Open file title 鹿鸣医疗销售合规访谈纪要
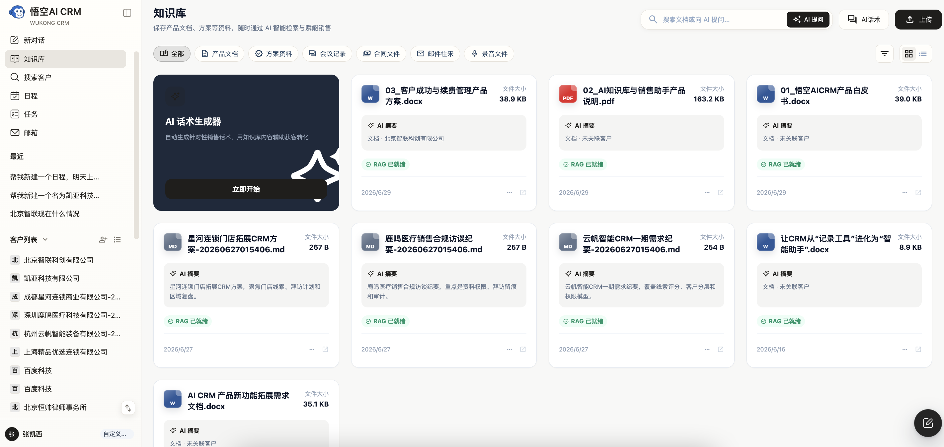Image resolution: width=944 pixels, height=447 pixels. point(433,244)
